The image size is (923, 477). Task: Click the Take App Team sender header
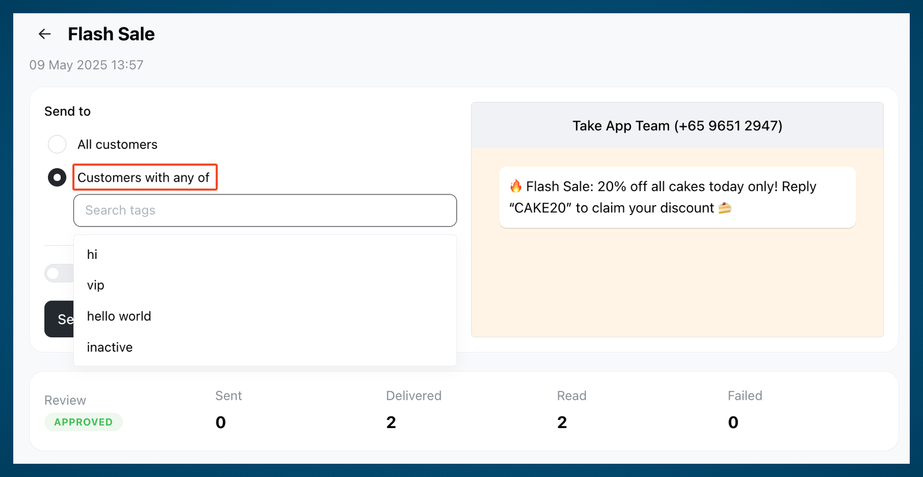coord(677,126)
